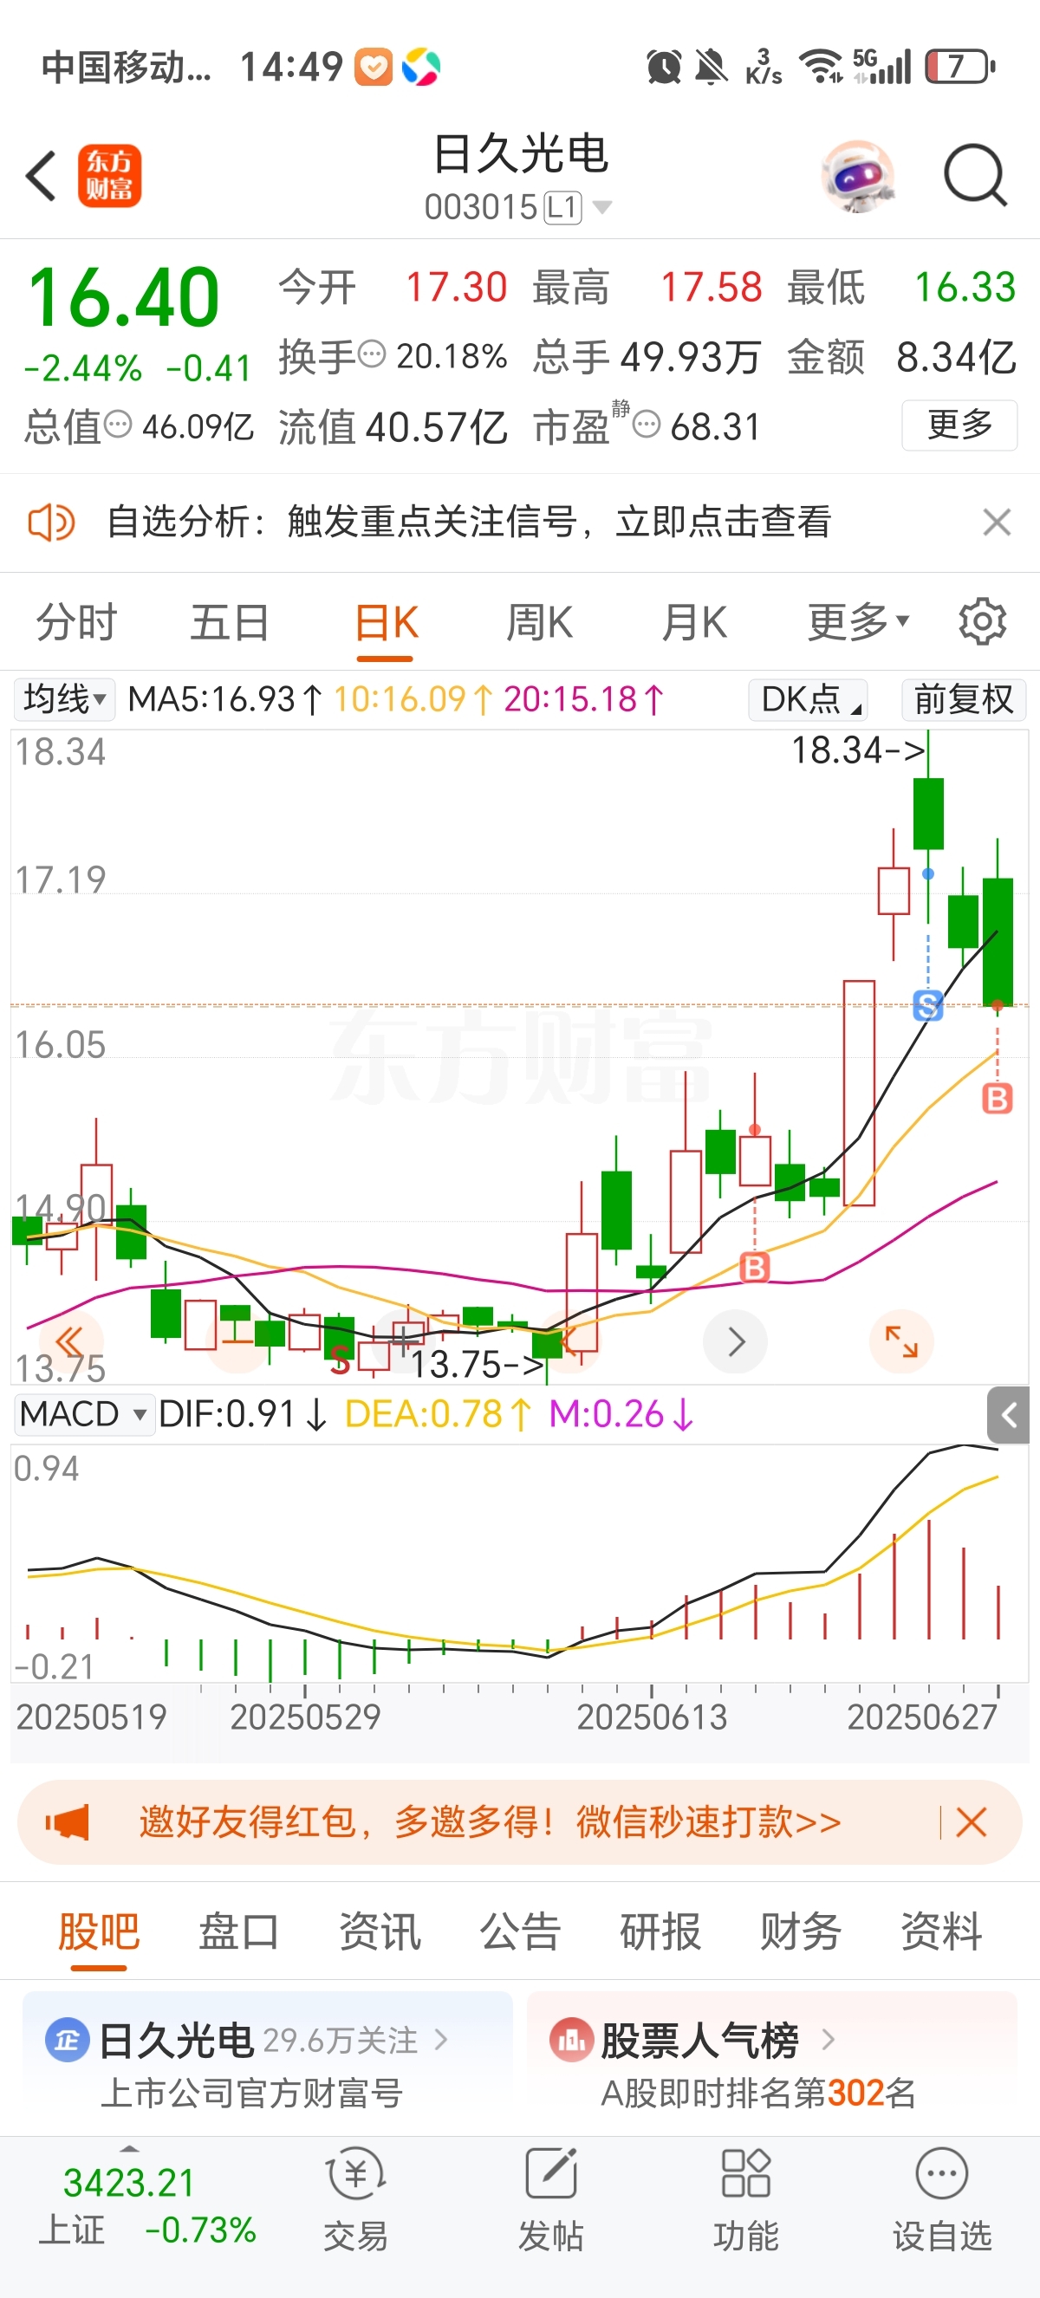Select the 股吧 tab

(x=98, y=1932)
